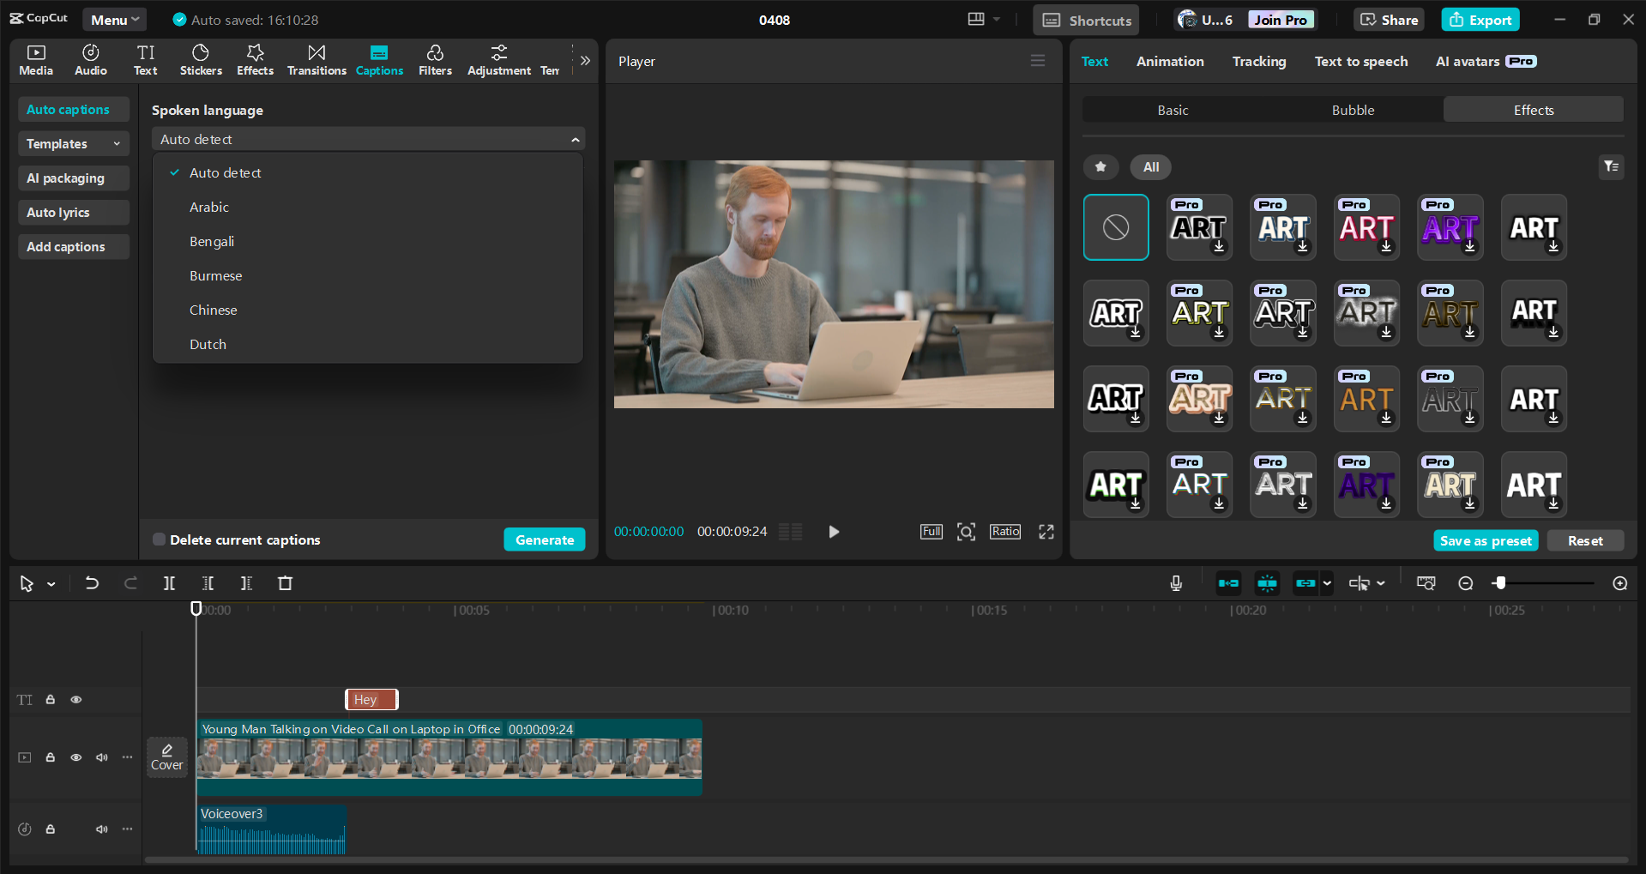This screenshot has width=1646, height=874.
Task: Record voiceover with the microphone icon
Action: coord(1175,583)
